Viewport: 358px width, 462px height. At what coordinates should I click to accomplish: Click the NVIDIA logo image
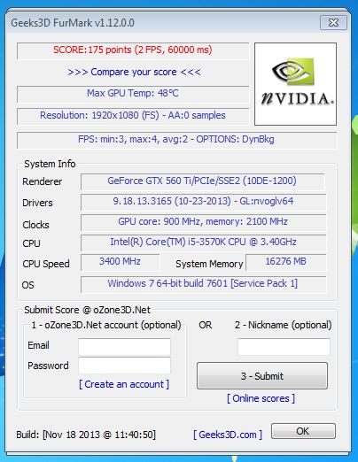295,84
